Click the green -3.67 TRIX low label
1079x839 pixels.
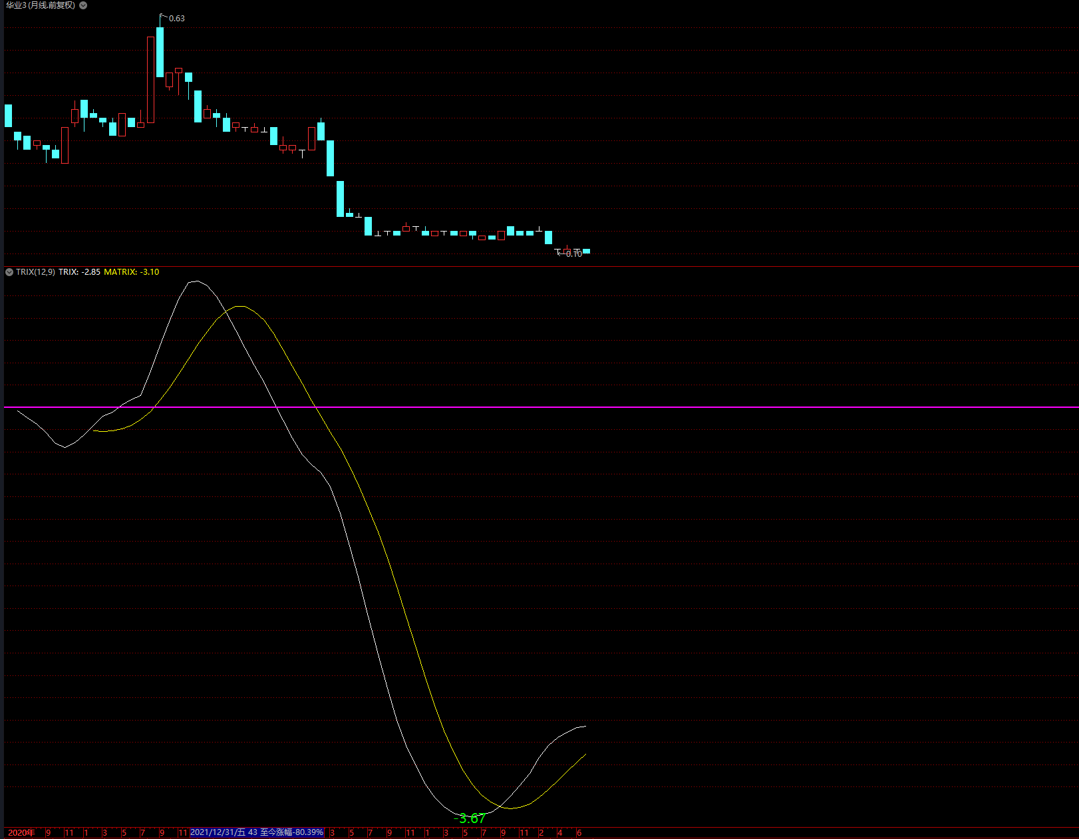click(470, 818)
